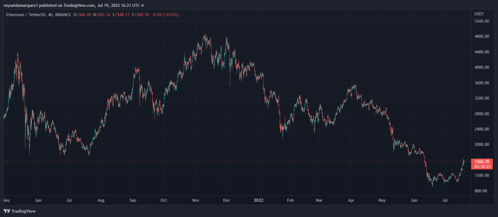The width and height of the screenshot is (498, 217).
Task: Click the reynaldomarquez3 published header text
Action: coord(74,5)
